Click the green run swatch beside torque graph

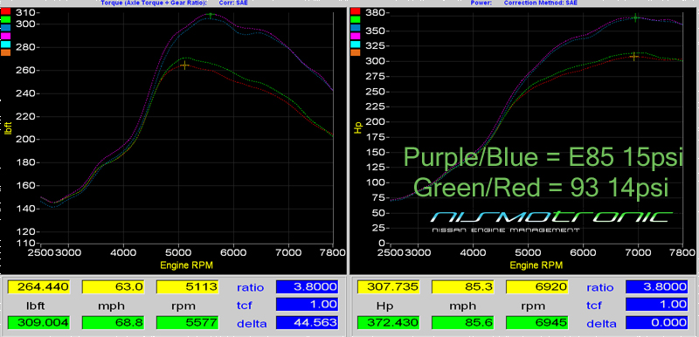5,19
